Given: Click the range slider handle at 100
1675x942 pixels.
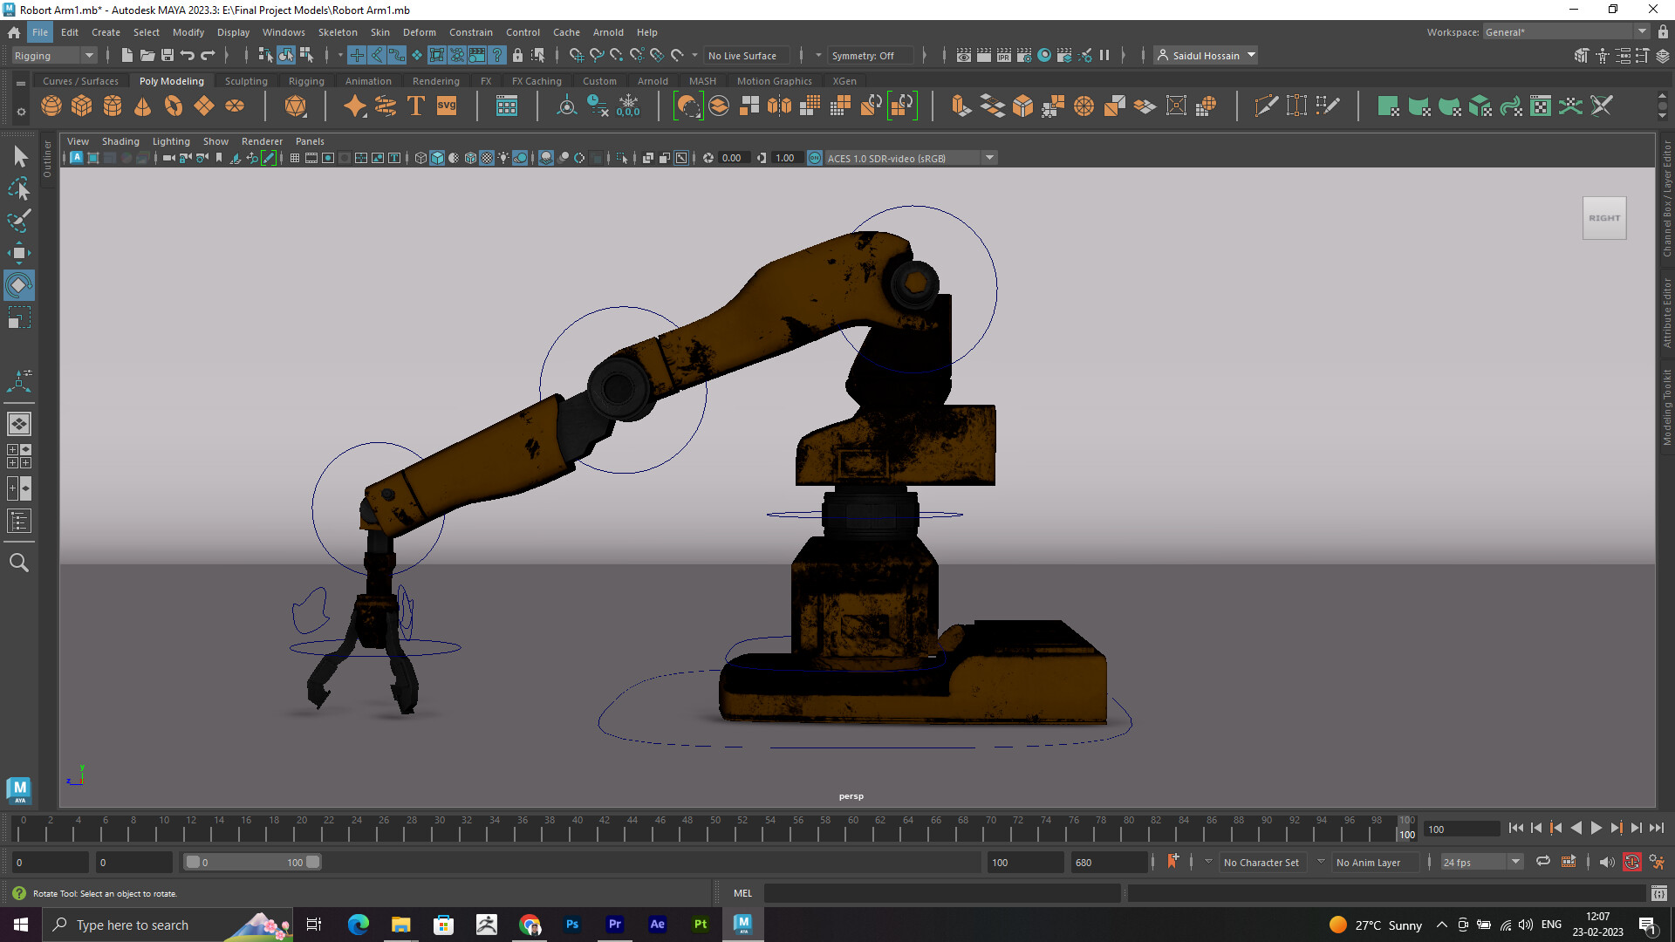Looking at the screenshot, I should (x=313, y=862).
